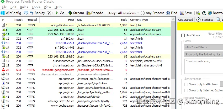Check Show only traffic from
The height and width of the screenshot is (109, 223).
pyautogui.click(x=186, y=84)
